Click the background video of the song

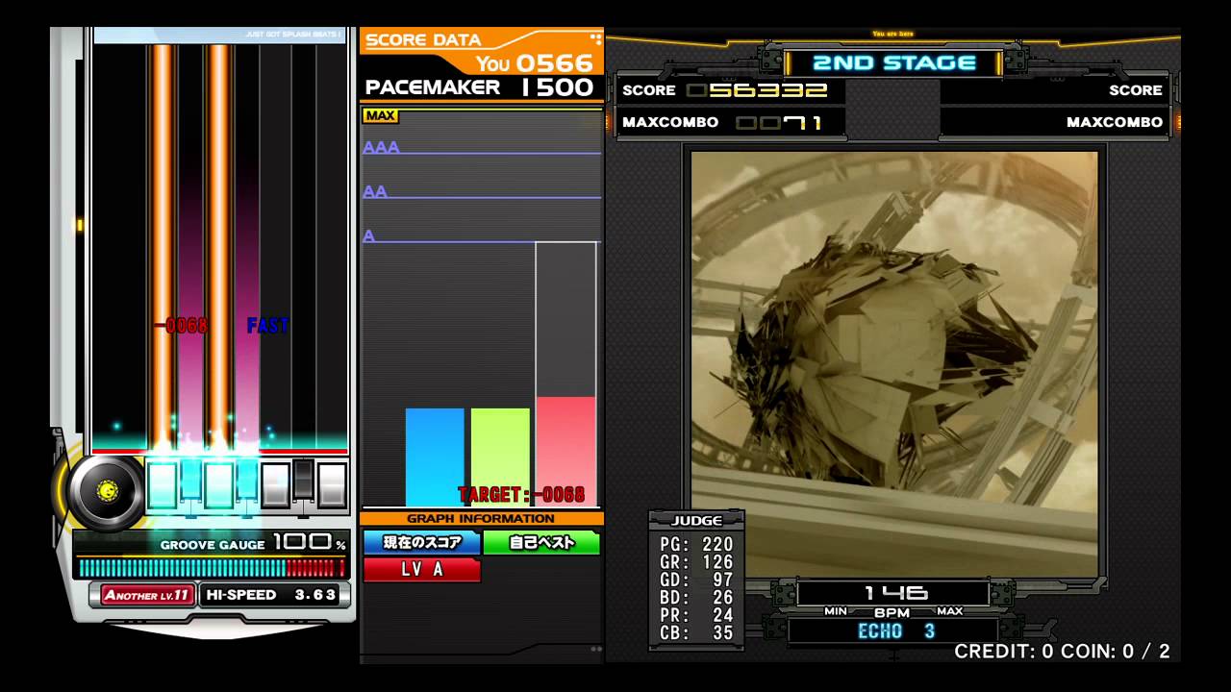click(894, 364)
